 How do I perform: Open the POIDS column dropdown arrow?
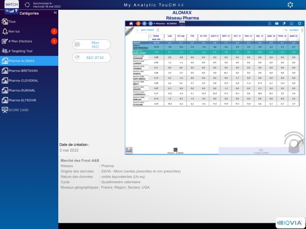[x=162, y=39]
